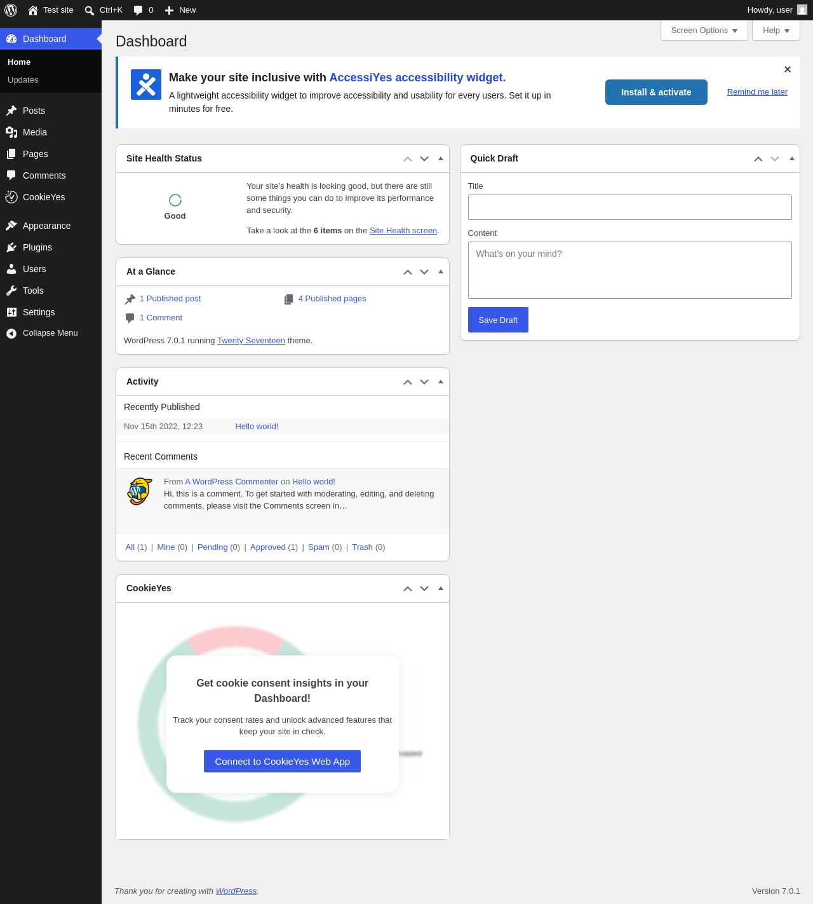Move Quick Draft widget up

coord(758,159)
